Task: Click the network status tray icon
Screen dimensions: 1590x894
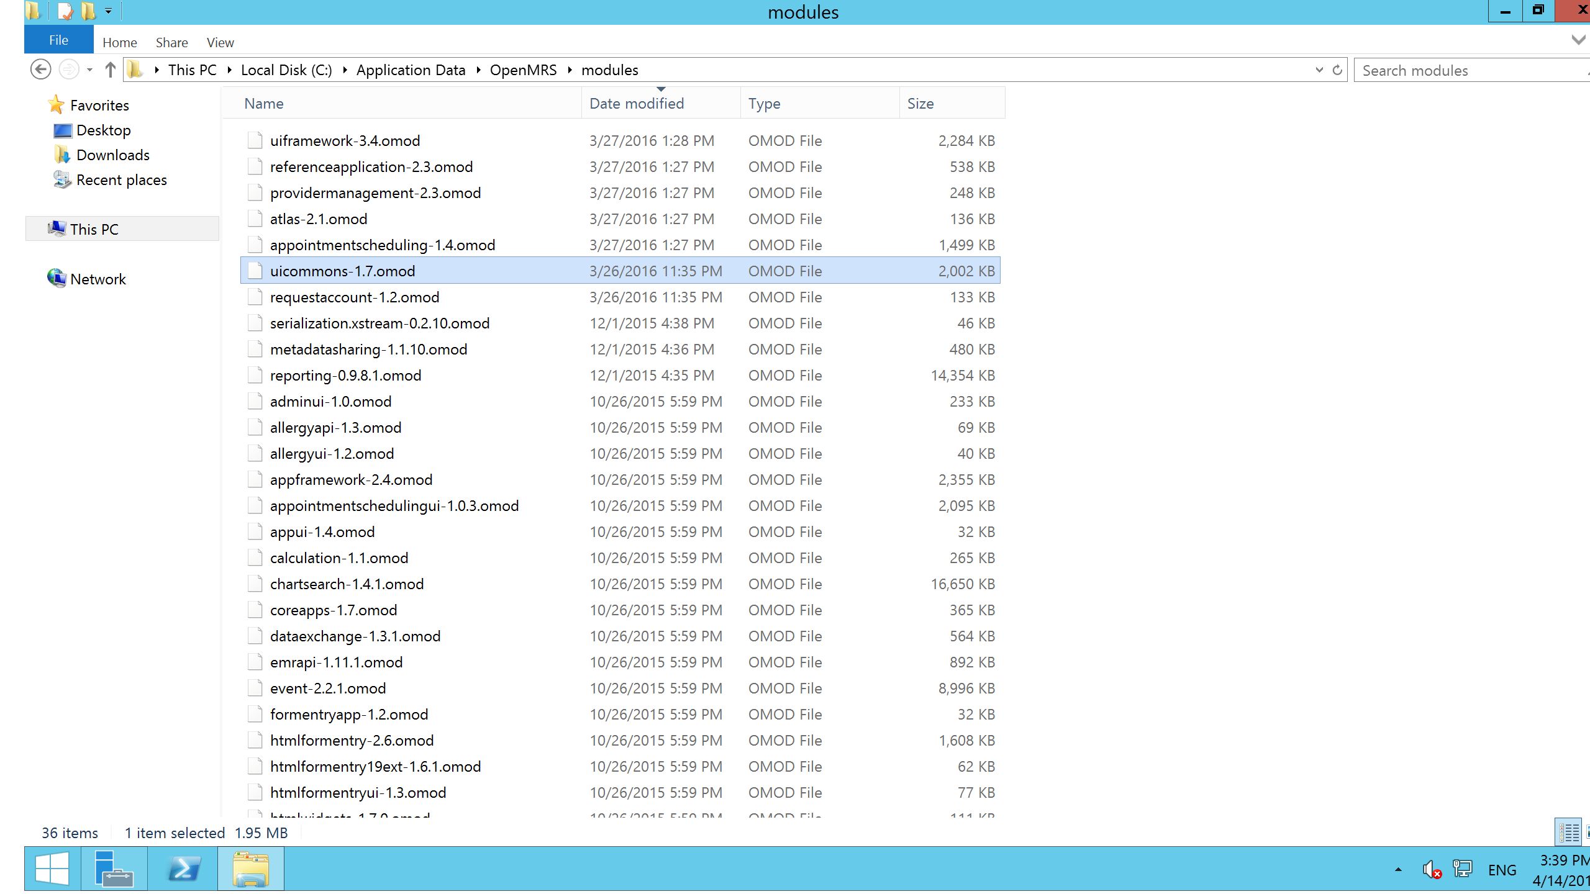Action: point(1462,870)
